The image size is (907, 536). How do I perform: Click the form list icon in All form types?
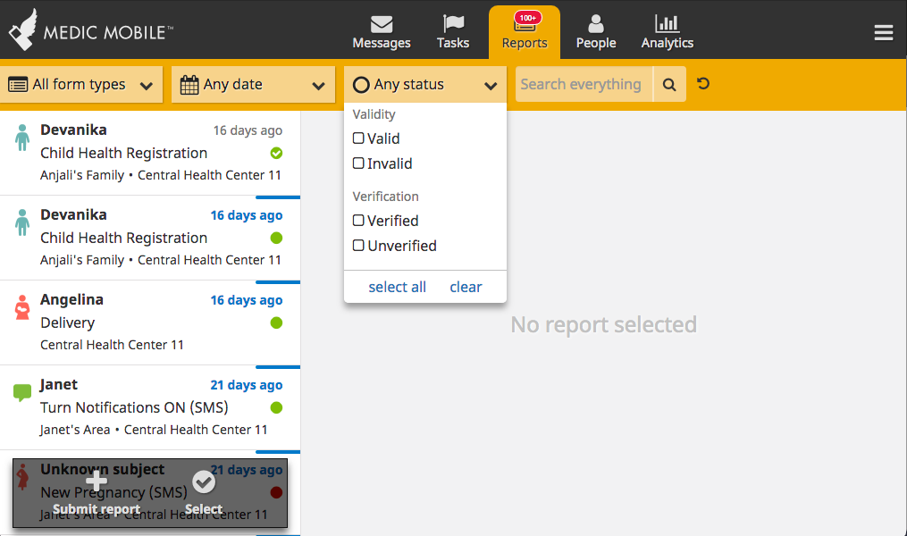point(18,85)
